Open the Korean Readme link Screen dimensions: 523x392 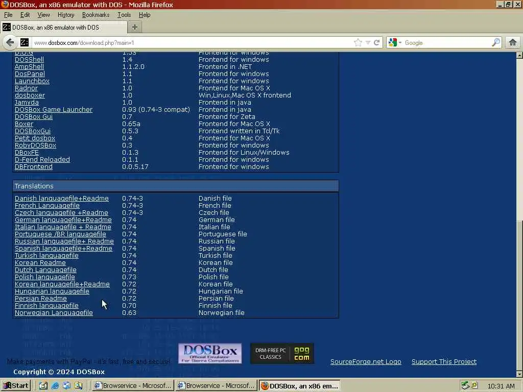tap(40, 263)
